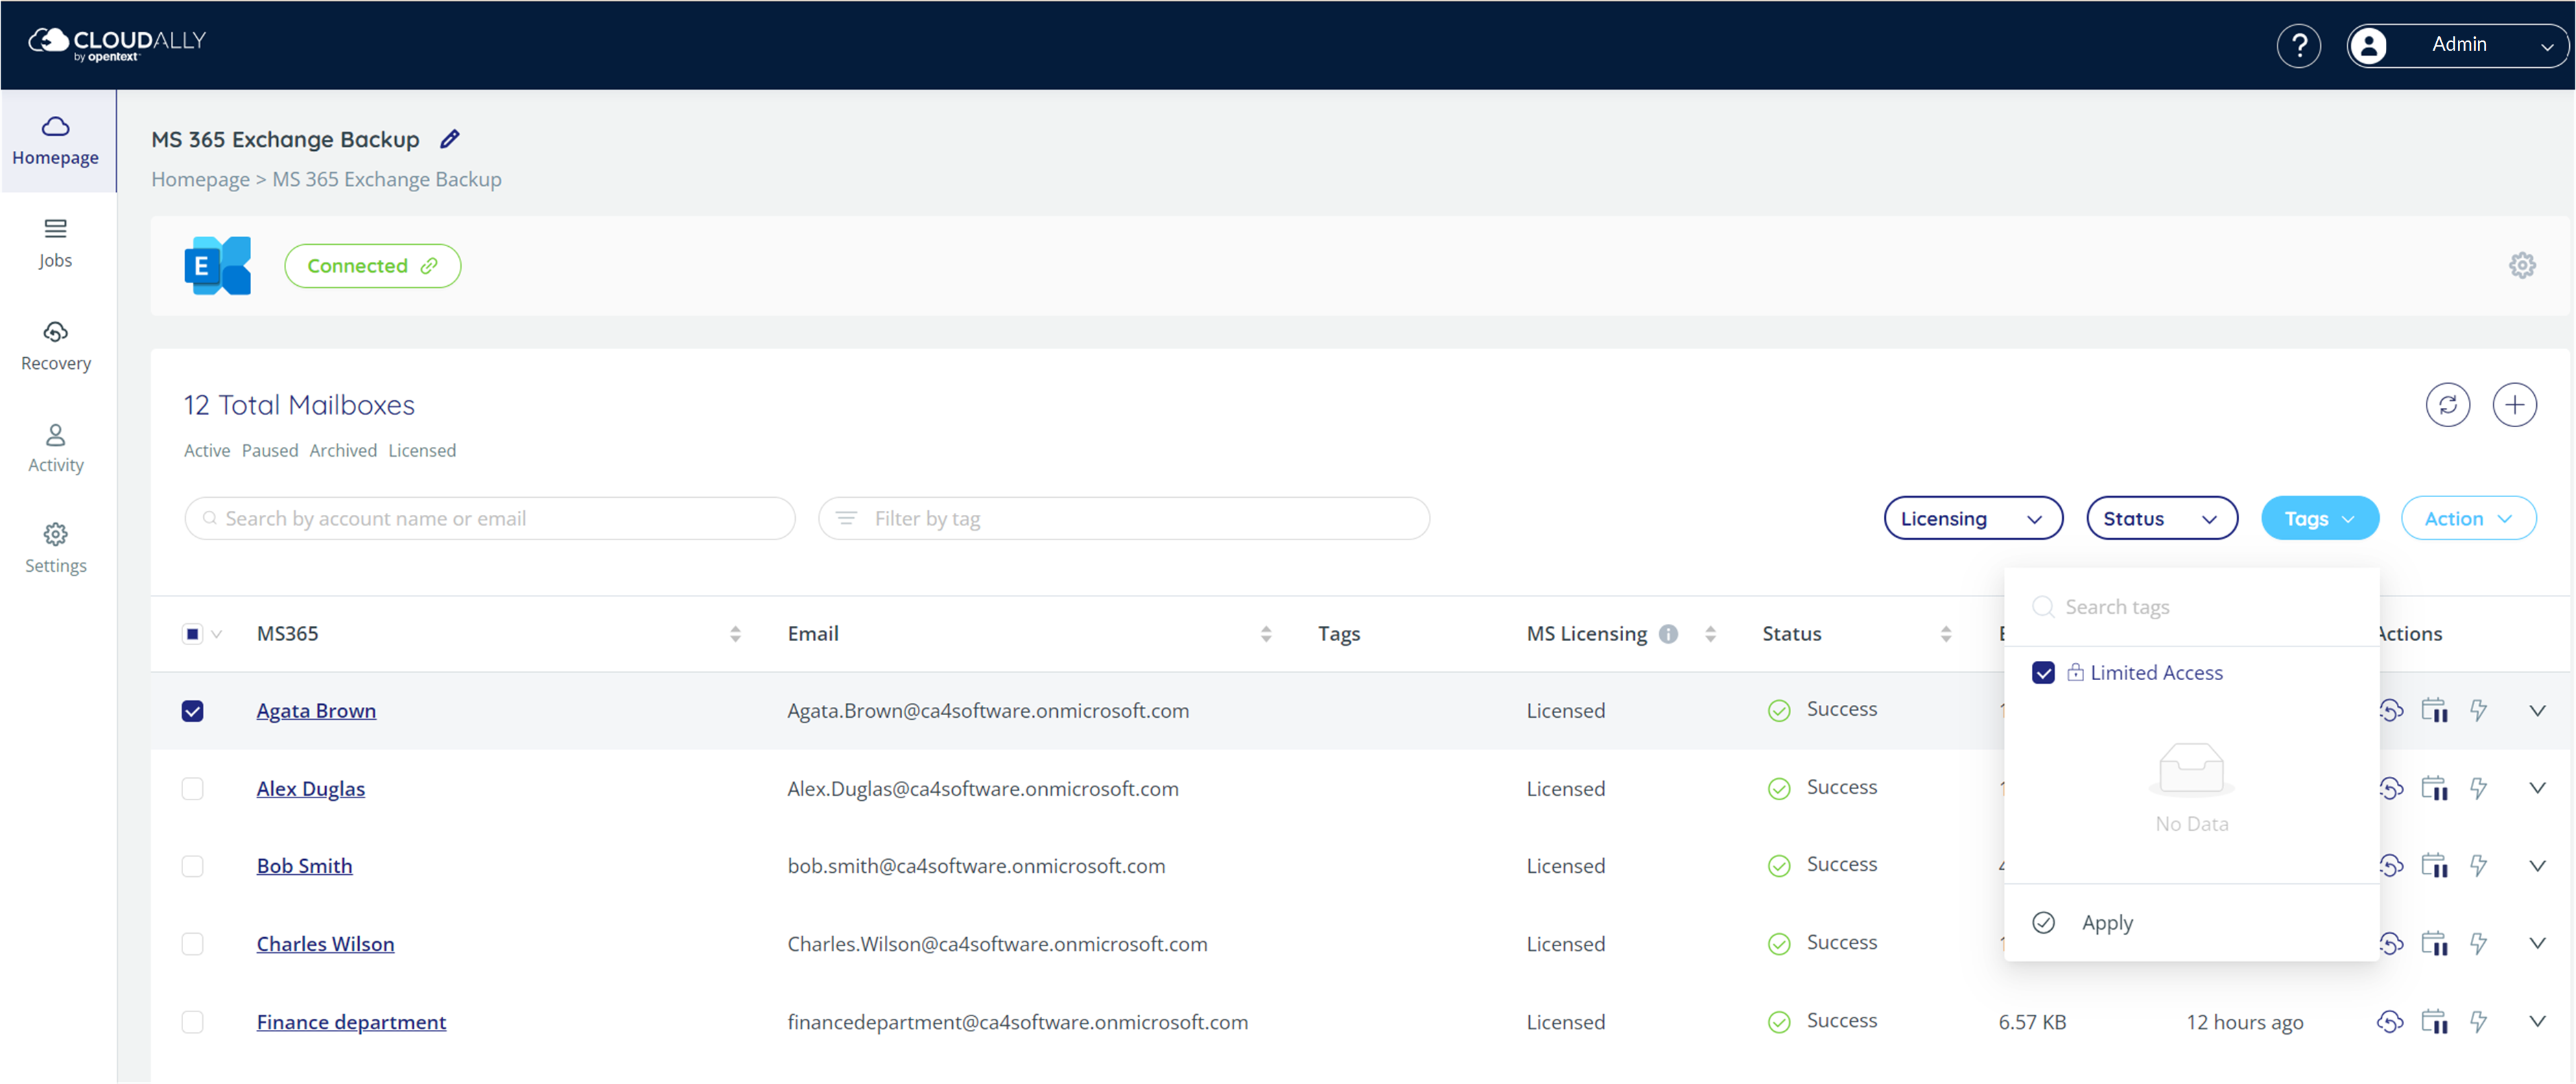2576x1084 pixels.
Task: Click restore icon for Charles Wilson
Action: coord(2391,943)
